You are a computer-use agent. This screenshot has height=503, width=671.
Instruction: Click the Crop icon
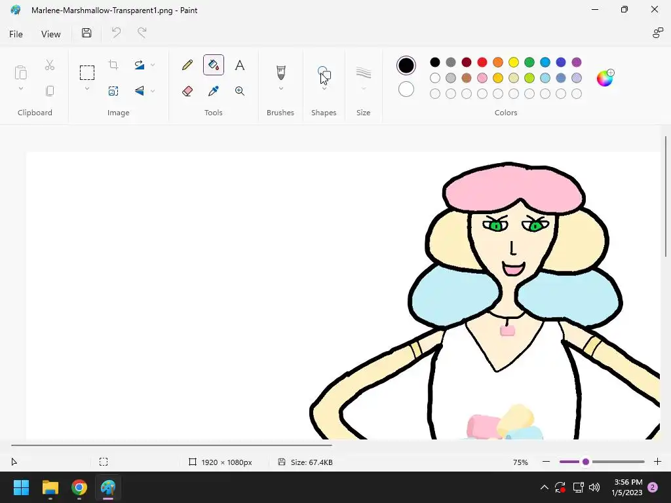tap(113, 65)
